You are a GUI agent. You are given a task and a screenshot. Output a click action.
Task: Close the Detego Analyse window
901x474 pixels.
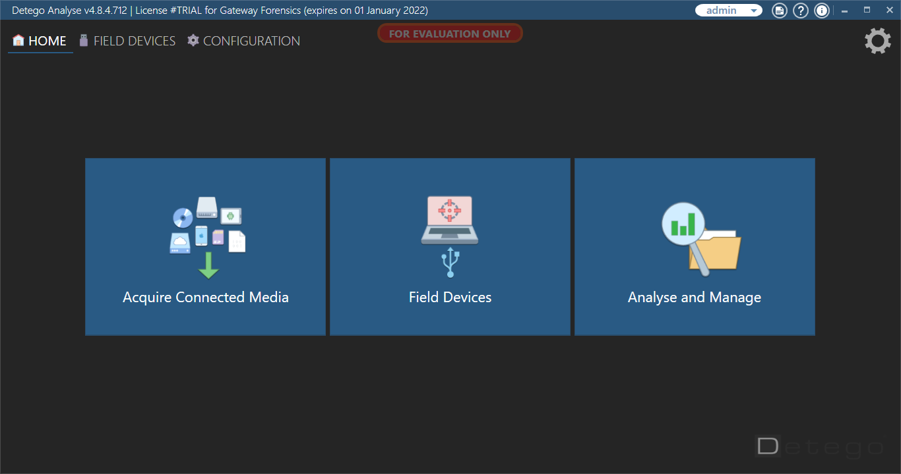(x=888, y=11)
